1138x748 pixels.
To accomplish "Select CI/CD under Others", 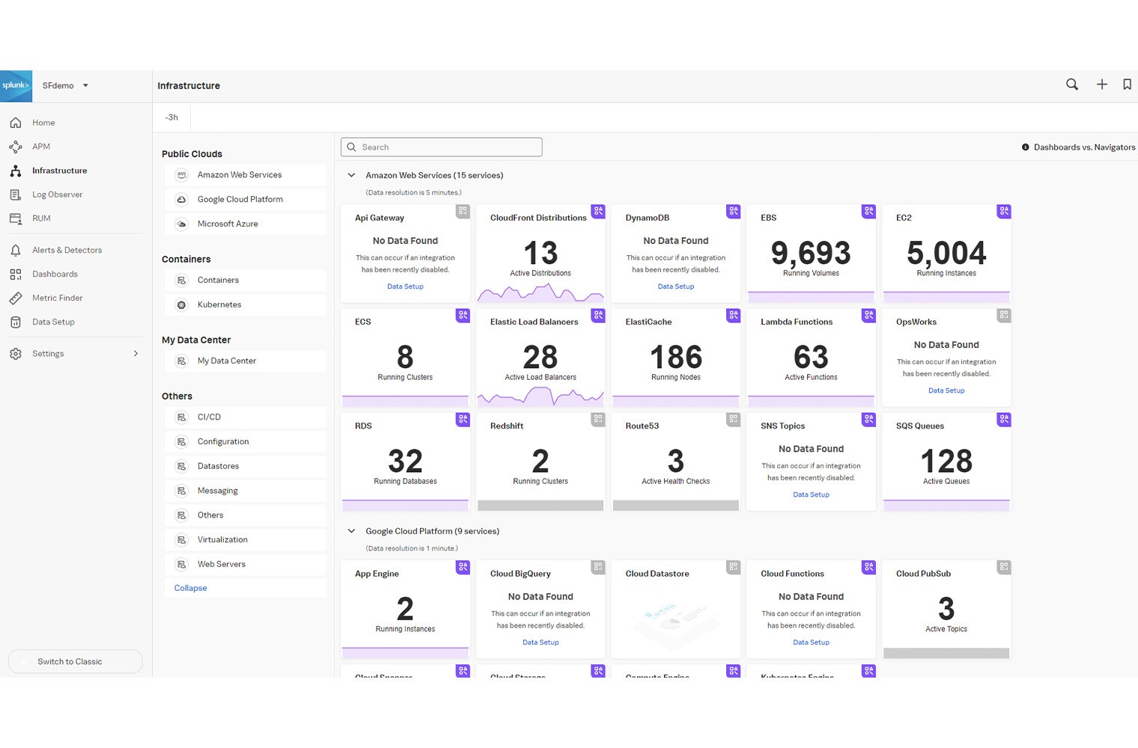I will coord(245,417).
